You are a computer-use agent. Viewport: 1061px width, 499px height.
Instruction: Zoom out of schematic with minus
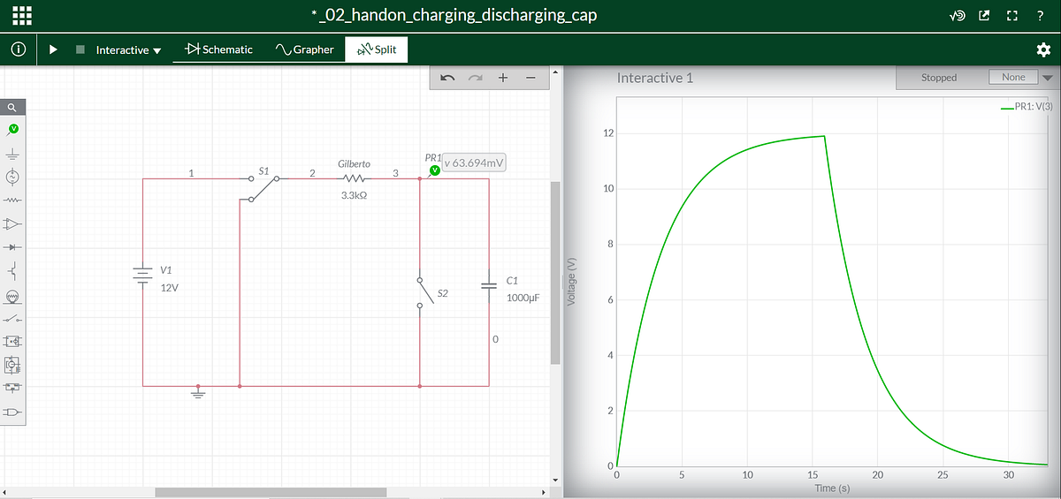coord(530,78)
